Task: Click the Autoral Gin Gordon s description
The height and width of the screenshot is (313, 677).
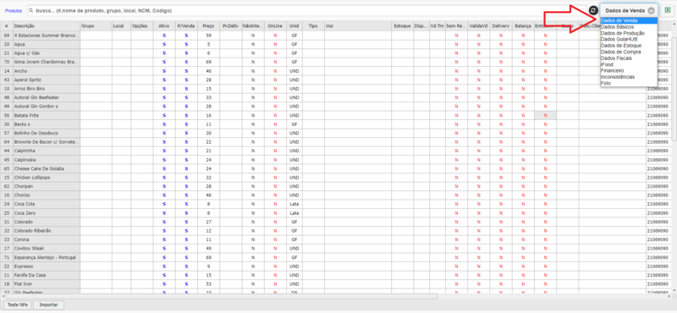Action: point(47,107)
